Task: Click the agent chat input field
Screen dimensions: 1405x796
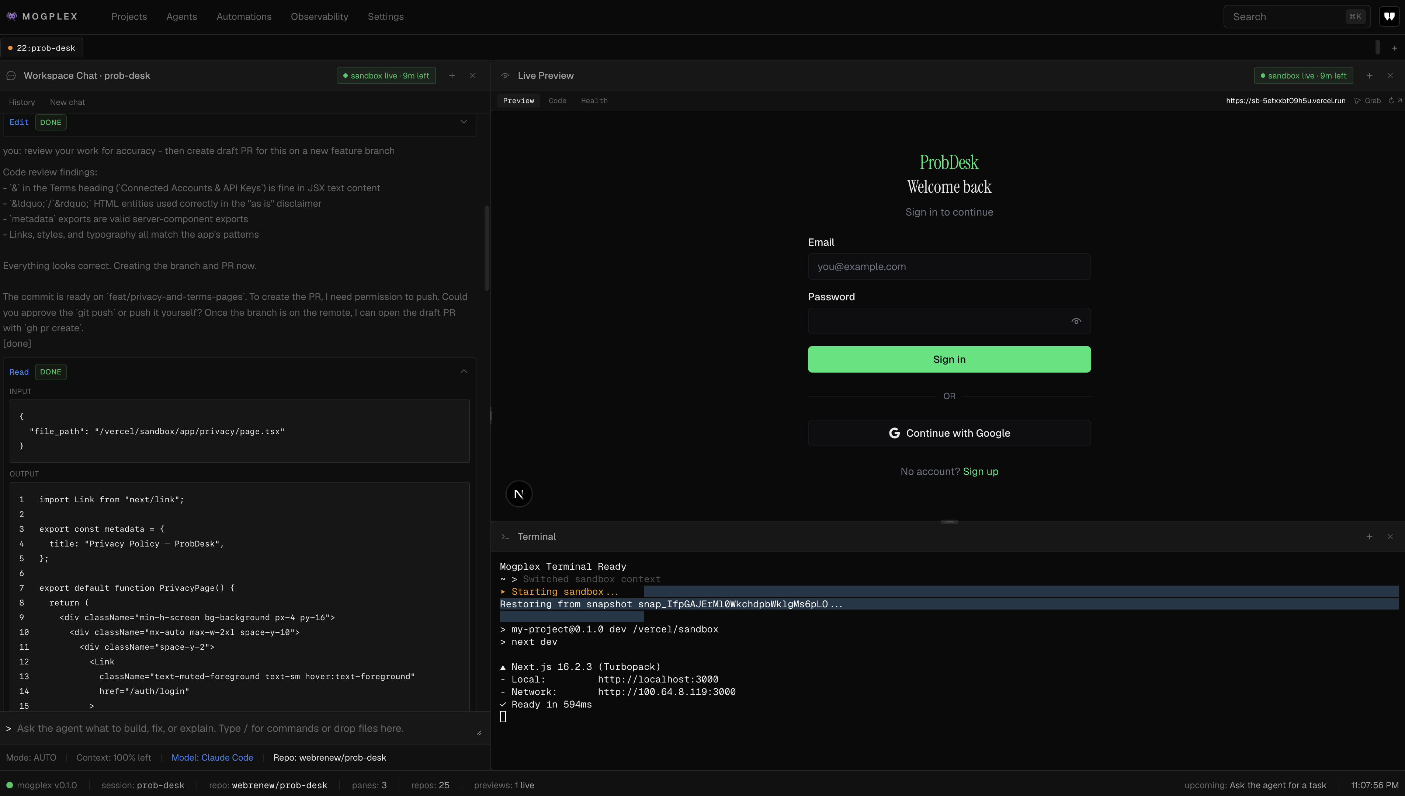Action: pyautogui.click(x=241, y=728)
